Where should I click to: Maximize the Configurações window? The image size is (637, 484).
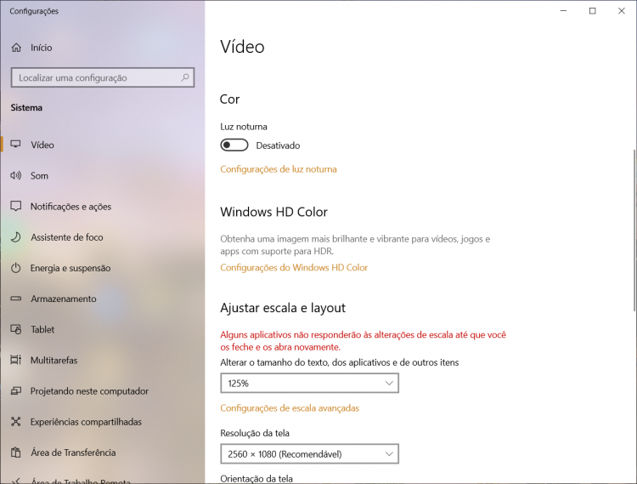pyautogui.click(x=592, y=11)
